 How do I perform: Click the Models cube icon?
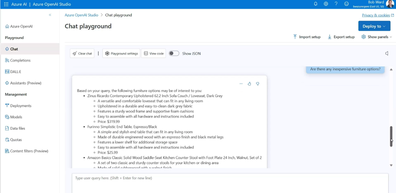pos(7,117)
